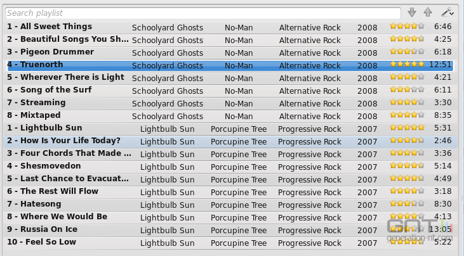Click the up arrow previous search result icon
Image resolution: width=464 pixels, height=256 pixels.
point(428,13)
